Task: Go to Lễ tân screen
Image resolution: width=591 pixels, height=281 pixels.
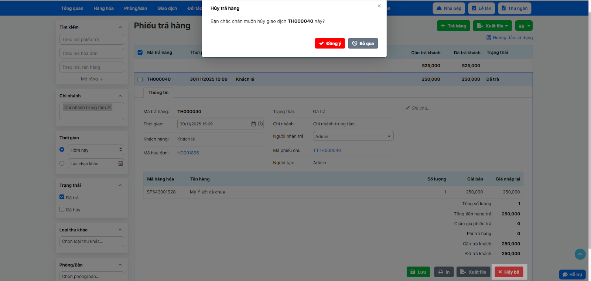Action: tap(481, 8)
